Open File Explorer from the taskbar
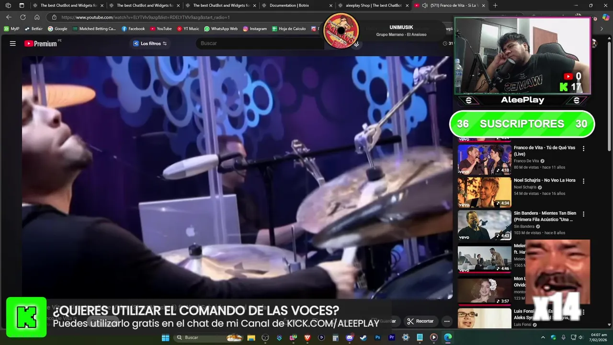 (x=251, y=337)
